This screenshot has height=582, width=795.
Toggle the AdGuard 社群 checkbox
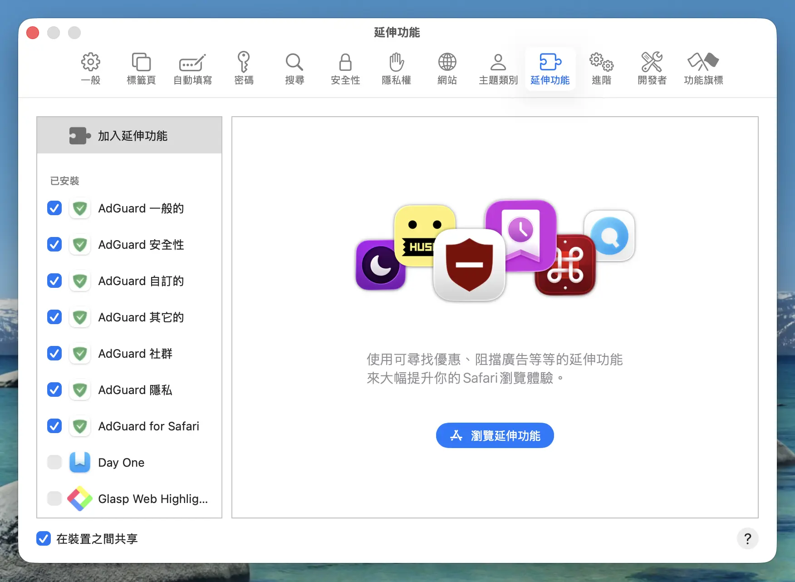[54, 354]
